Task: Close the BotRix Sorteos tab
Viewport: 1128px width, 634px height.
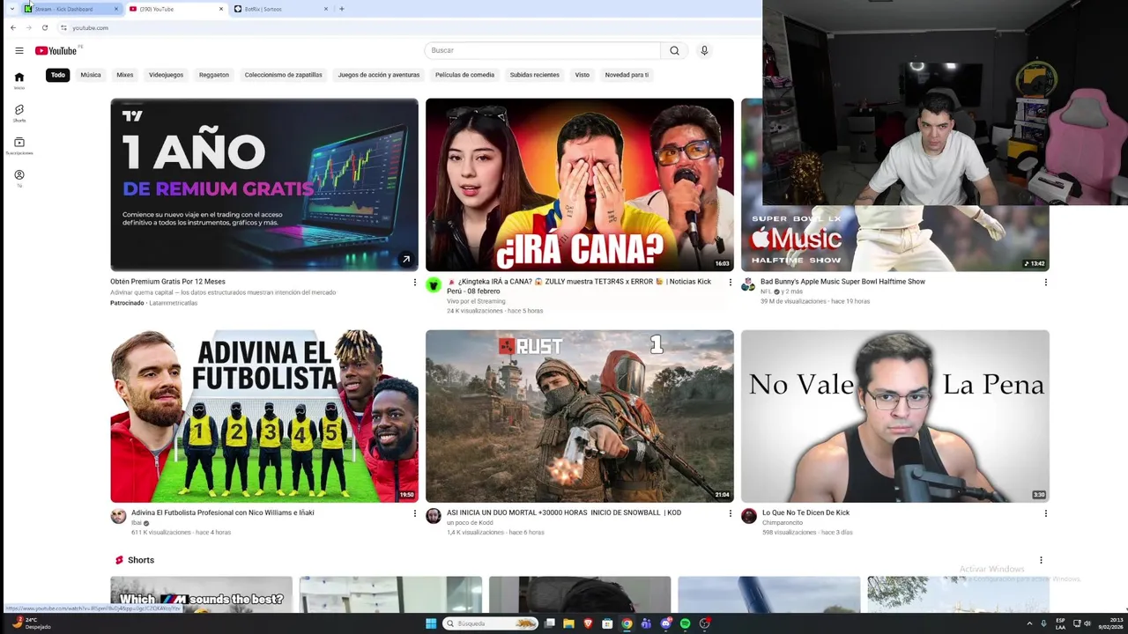Action: 326,9
